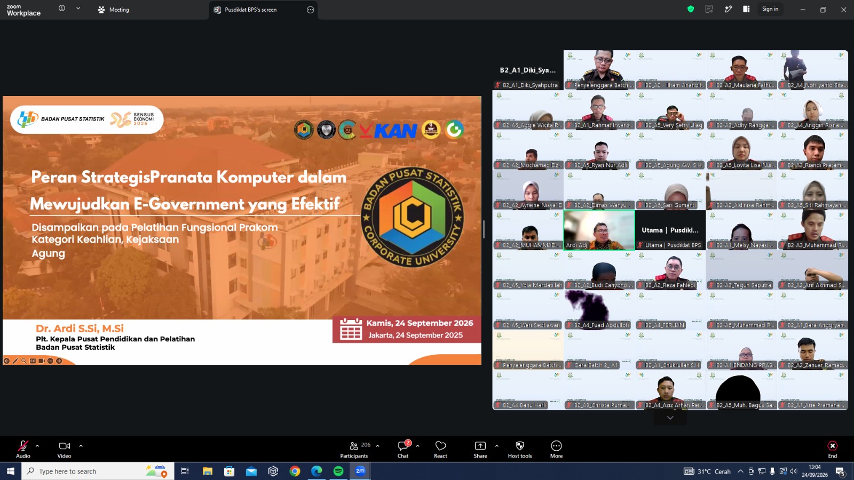Open Task View on the taskbar

point(185,471)
